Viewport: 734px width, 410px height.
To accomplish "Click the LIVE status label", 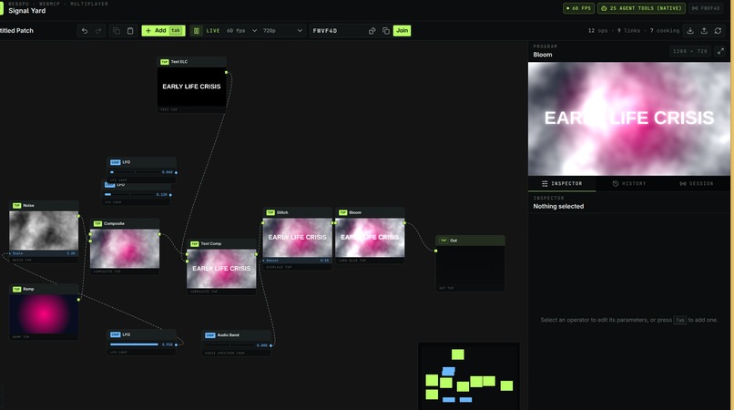I will (x=213, y=31).
